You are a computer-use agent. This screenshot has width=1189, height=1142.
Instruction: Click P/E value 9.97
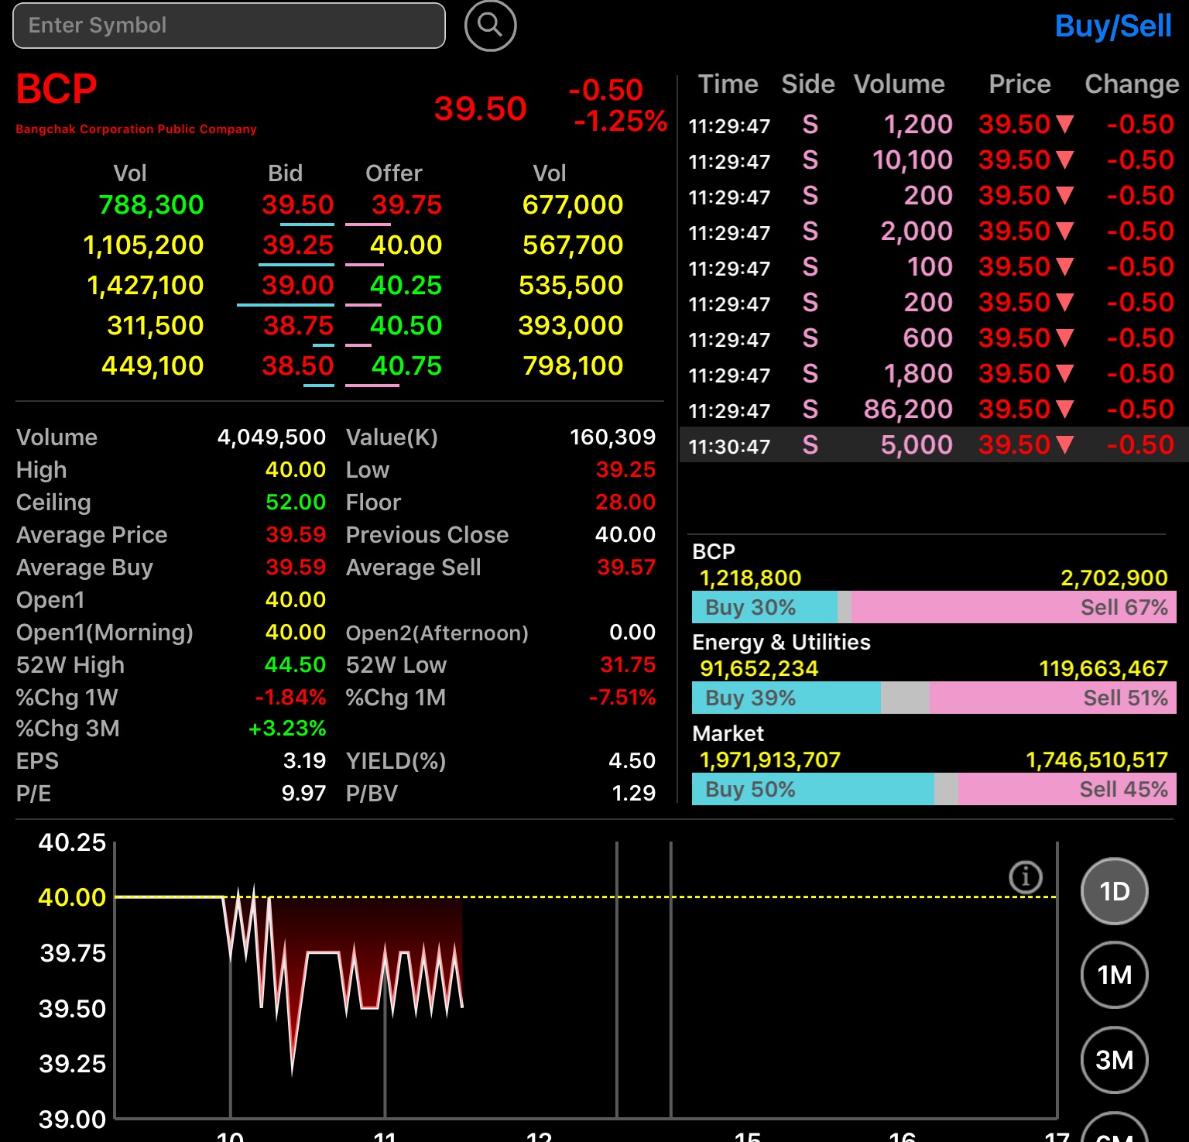click(303, 793)
